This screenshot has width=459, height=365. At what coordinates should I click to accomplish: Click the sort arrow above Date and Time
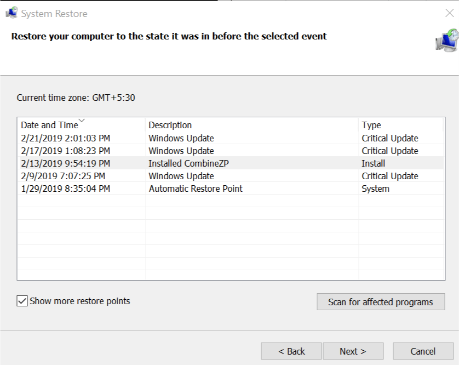(x=82, y=120)
